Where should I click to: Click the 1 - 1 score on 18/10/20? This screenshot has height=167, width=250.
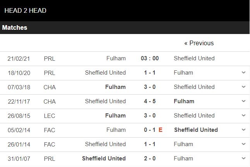[149, 73]
